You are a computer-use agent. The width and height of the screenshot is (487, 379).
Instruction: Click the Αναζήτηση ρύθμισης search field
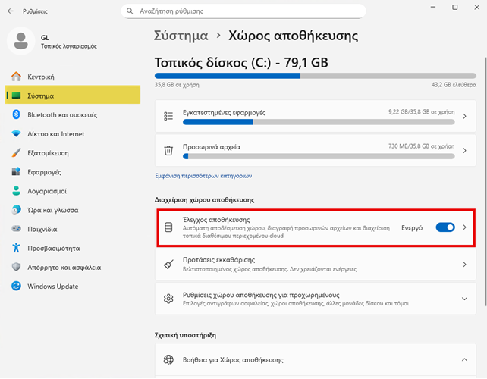243,11
